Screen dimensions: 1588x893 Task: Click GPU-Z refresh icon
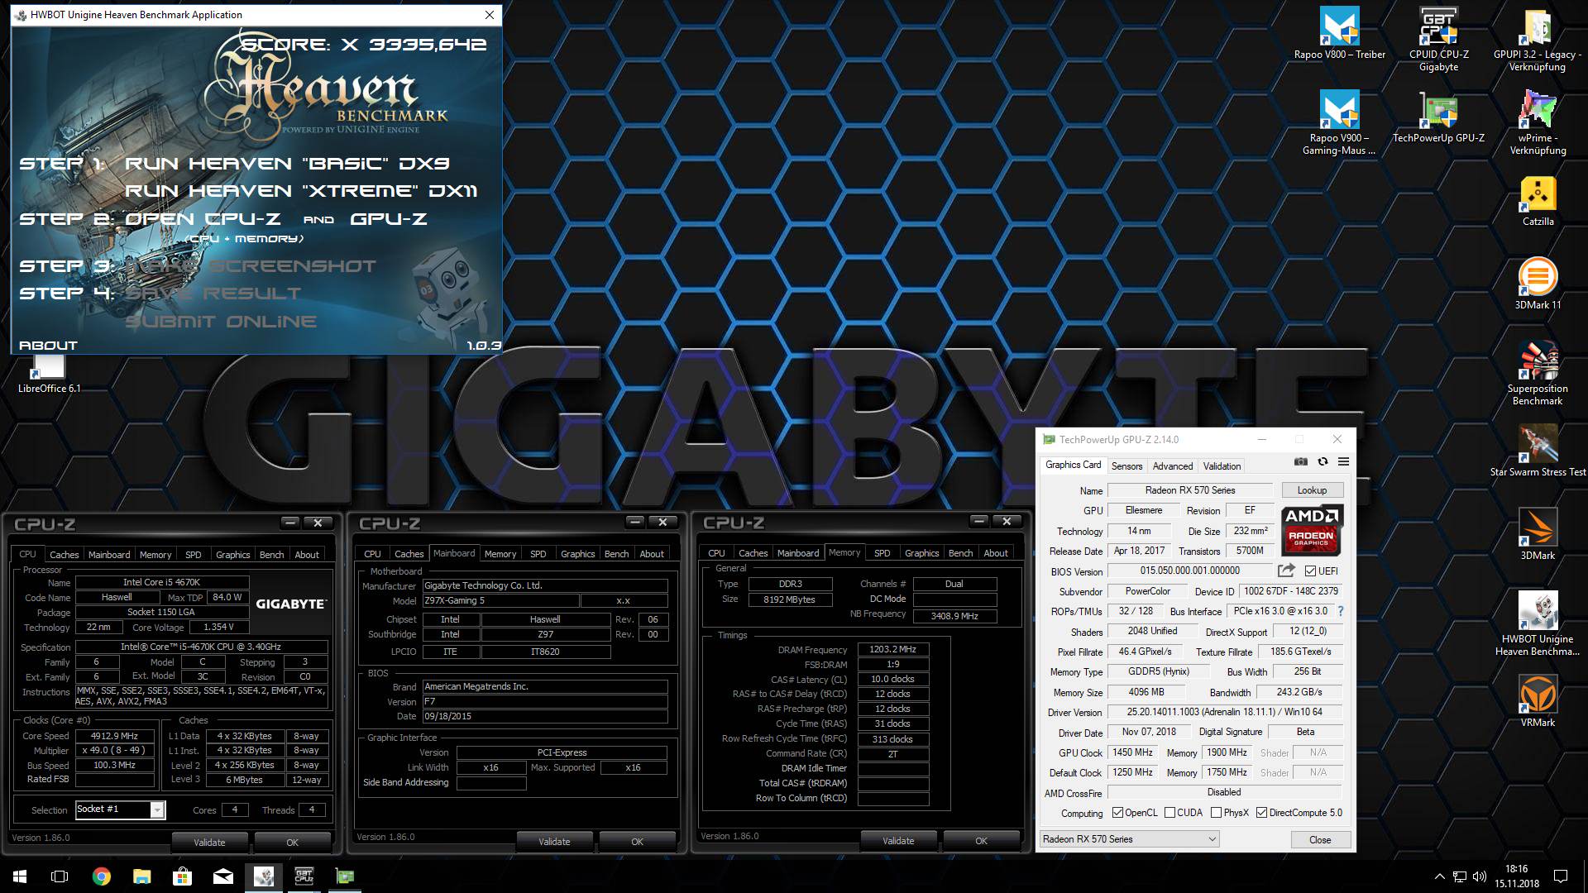[1323, 461]
